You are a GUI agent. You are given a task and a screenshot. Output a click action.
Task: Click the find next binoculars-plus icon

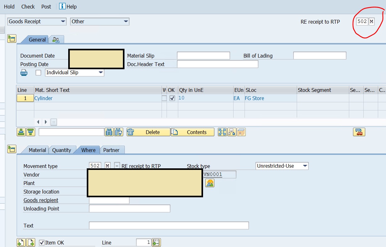pos(119,132)
